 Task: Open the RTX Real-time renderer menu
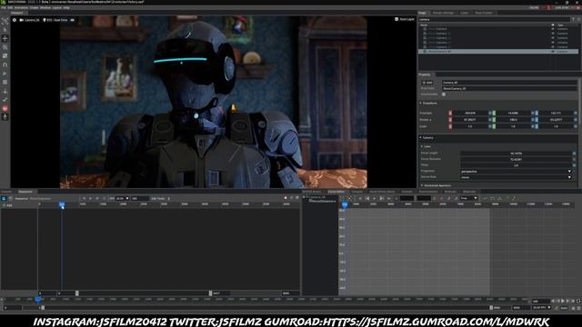click(x=55, y=20)
